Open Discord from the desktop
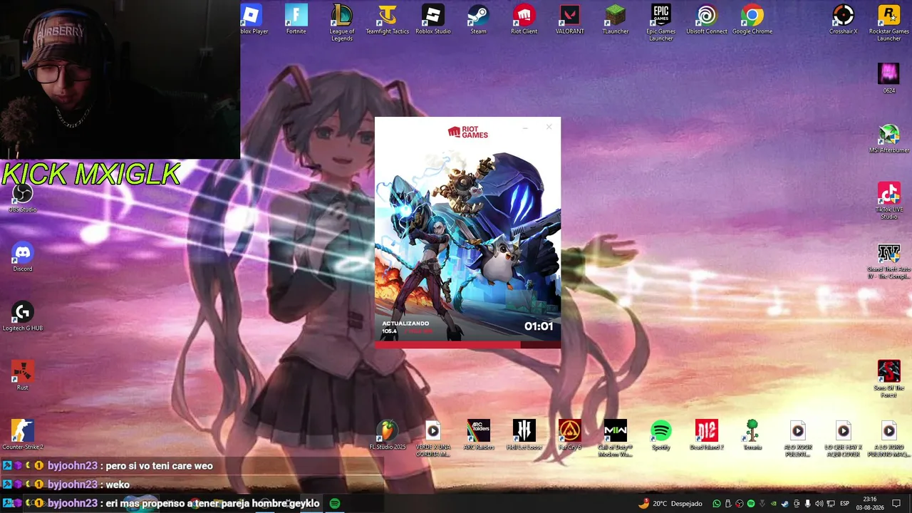 pos(22,256)
